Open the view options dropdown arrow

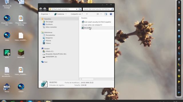(x=101, y=14)
